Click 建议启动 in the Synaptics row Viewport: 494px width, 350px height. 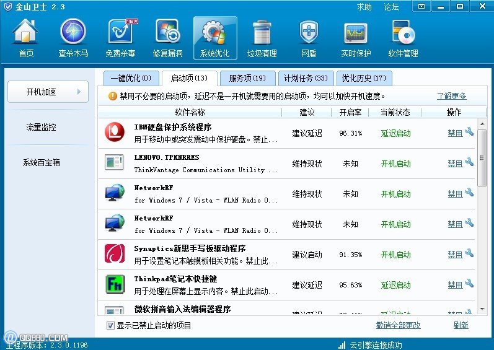pyautogui.click(x=307, y=255)
